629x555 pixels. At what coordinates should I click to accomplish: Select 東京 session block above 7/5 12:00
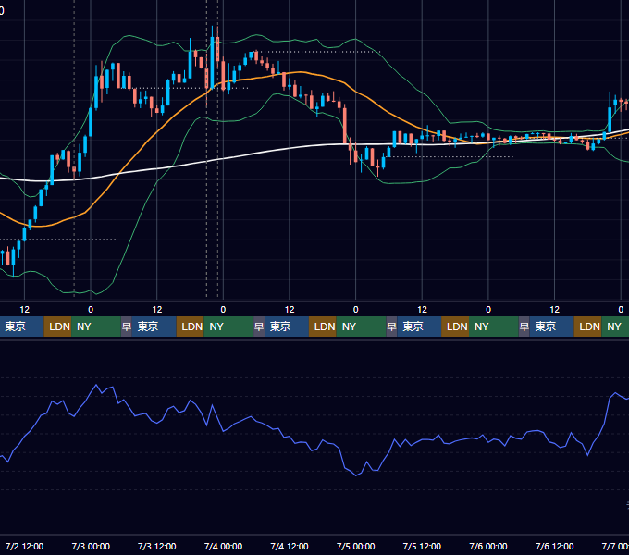coord(419,327)
